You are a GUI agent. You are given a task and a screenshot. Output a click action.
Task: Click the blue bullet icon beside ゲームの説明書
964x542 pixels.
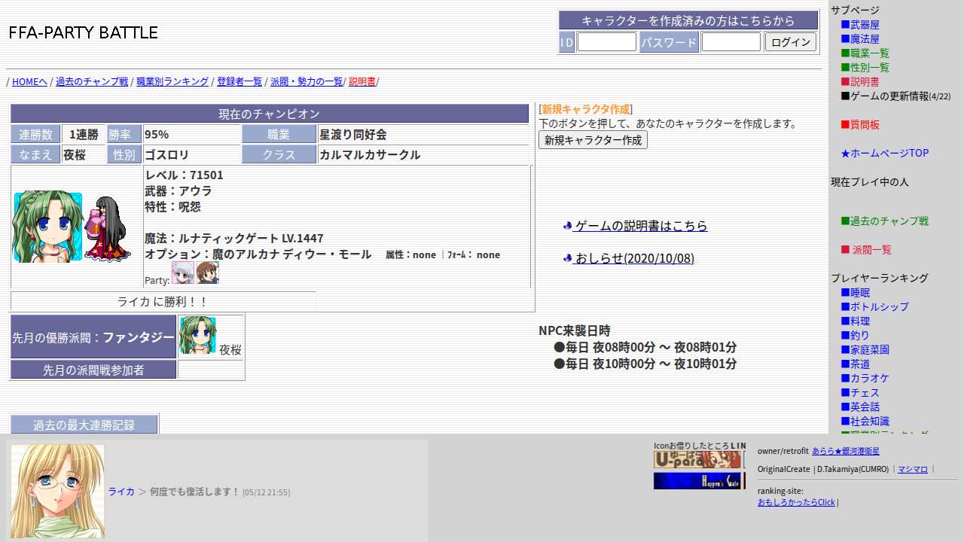(568, 226)
